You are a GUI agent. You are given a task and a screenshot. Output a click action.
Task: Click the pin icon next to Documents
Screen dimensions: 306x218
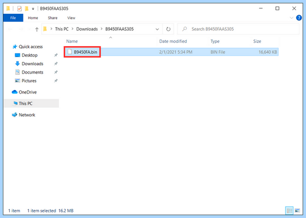(56, 72)
